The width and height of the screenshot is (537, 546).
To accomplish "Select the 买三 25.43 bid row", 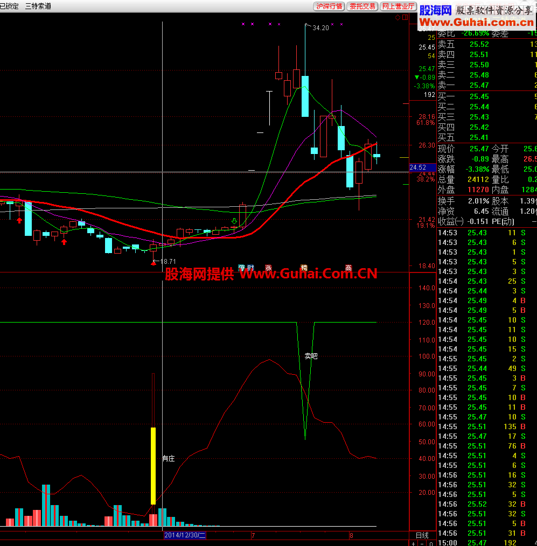I will click(487, 117).
